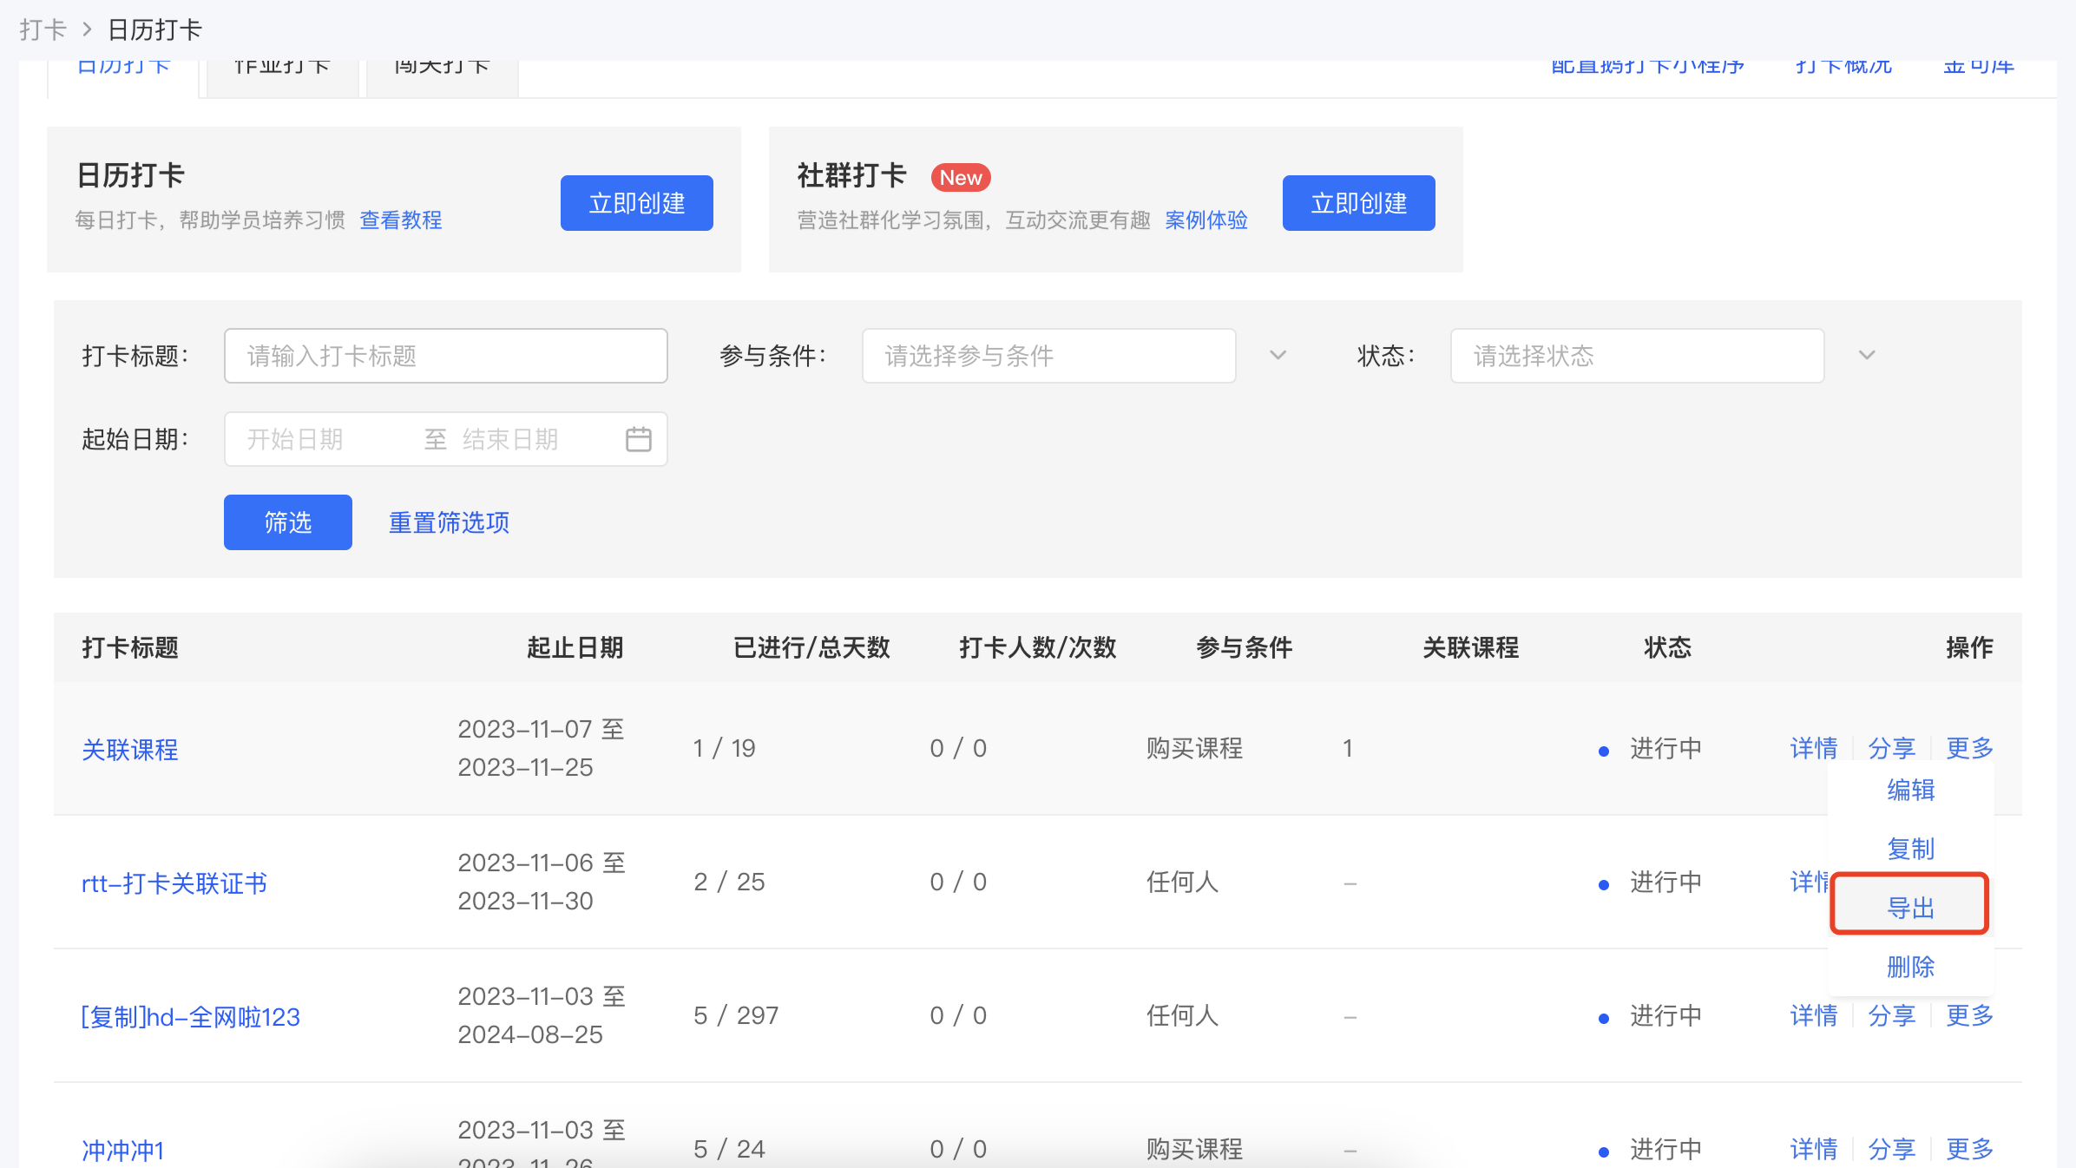2076x1168 pixels.
Task: Click 立即创建 for 日历打卡
Action: tap(637, 203)
